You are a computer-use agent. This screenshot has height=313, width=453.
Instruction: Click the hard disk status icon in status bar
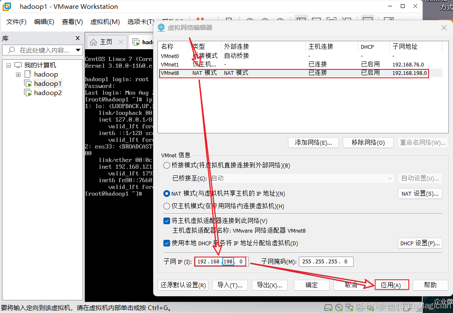pyautogui.click(x=328, y=308)
